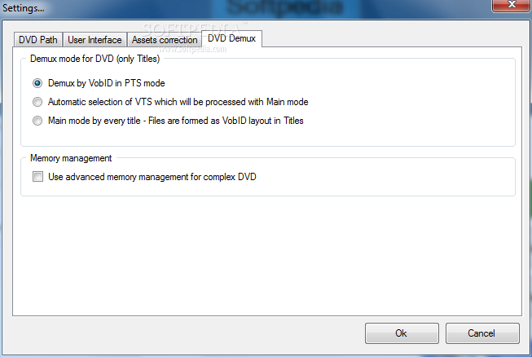The width and height of the screenshot is (532, 357).
Task: Pick the Main mode by every title radio button
Action: pyautogui.click(x=37, y=121)
